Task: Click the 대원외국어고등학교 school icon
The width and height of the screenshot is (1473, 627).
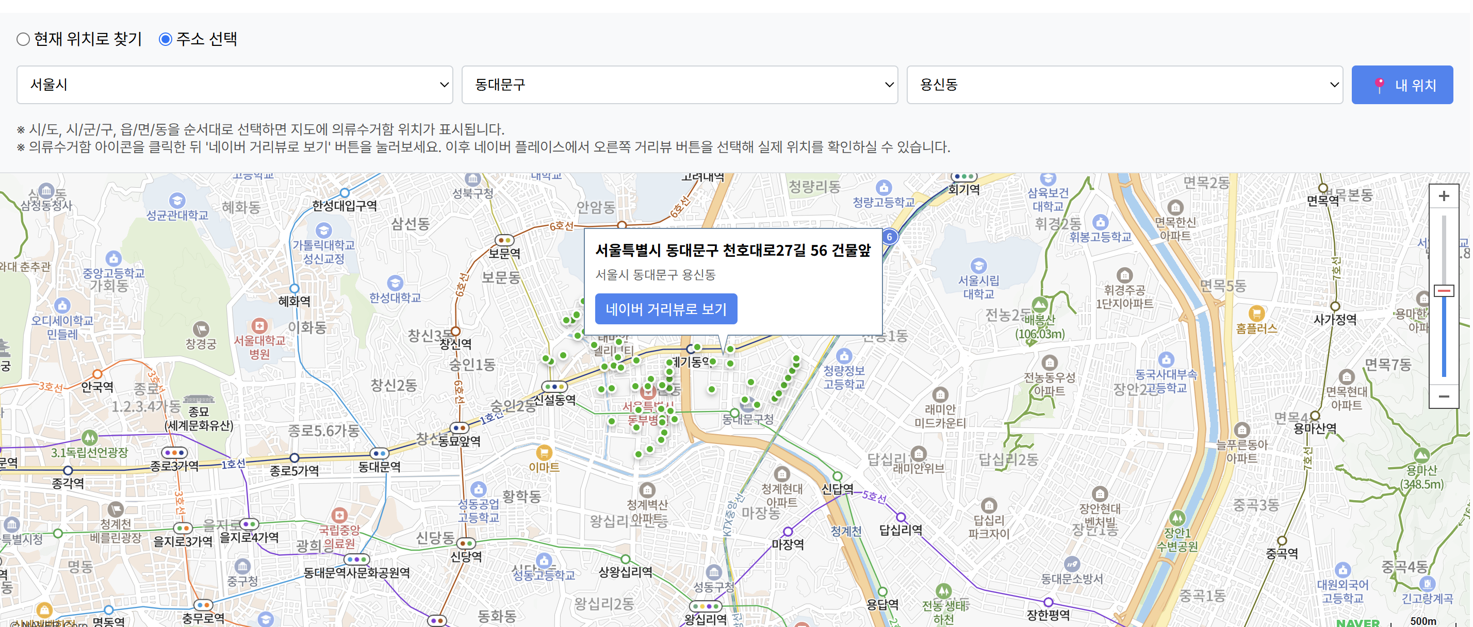Action: [1343, 570]
